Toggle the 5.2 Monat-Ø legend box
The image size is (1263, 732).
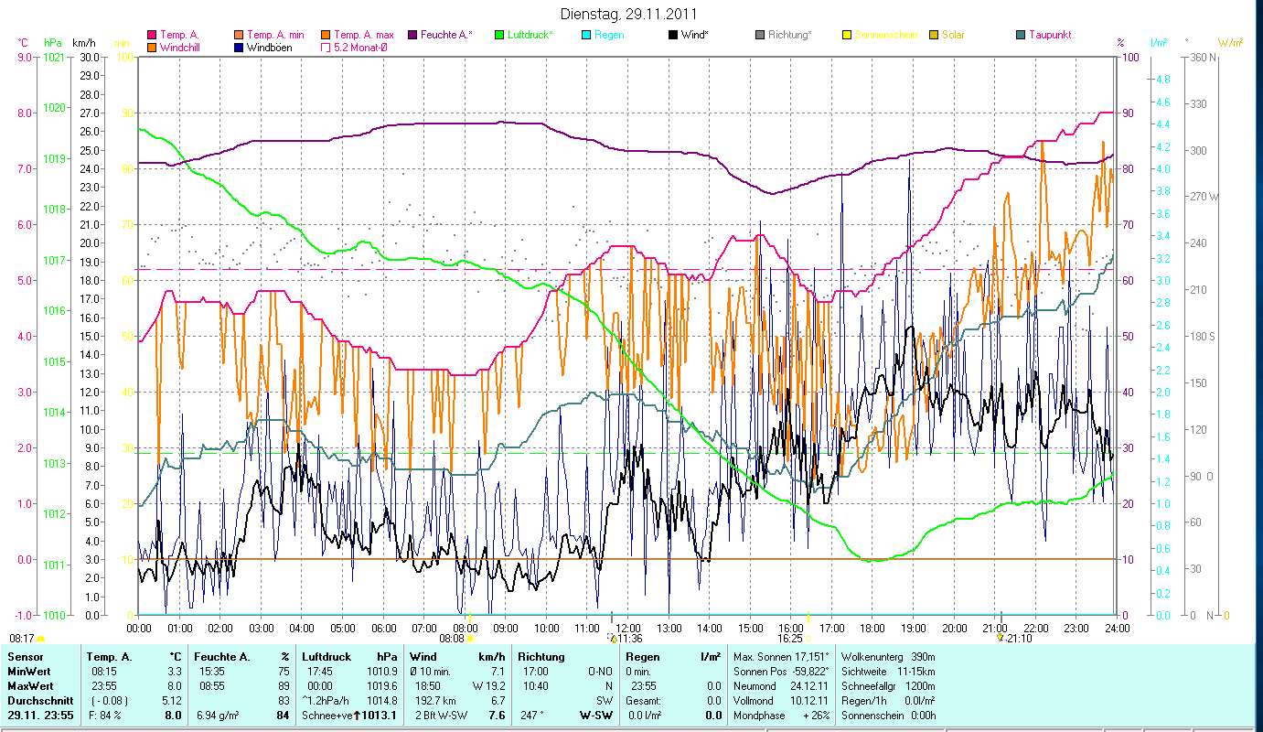coord(326,48)
